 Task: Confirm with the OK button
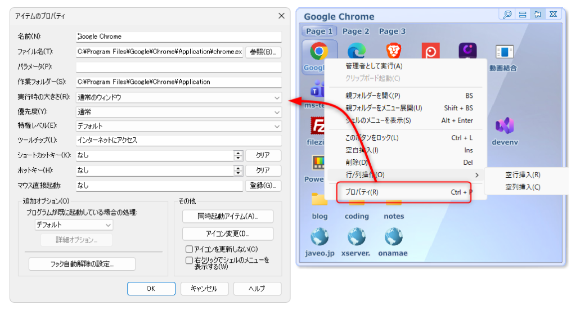click(x=151, y=289)
